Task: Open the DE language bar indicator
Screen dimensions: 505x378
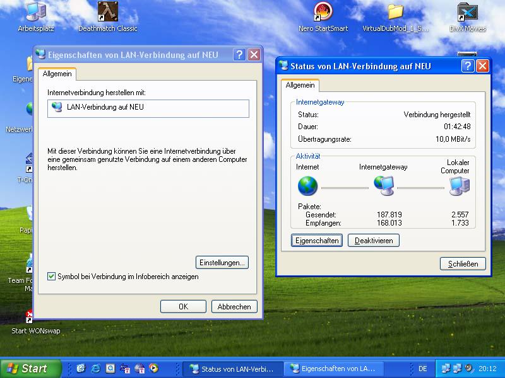Action: click(422, 369)
